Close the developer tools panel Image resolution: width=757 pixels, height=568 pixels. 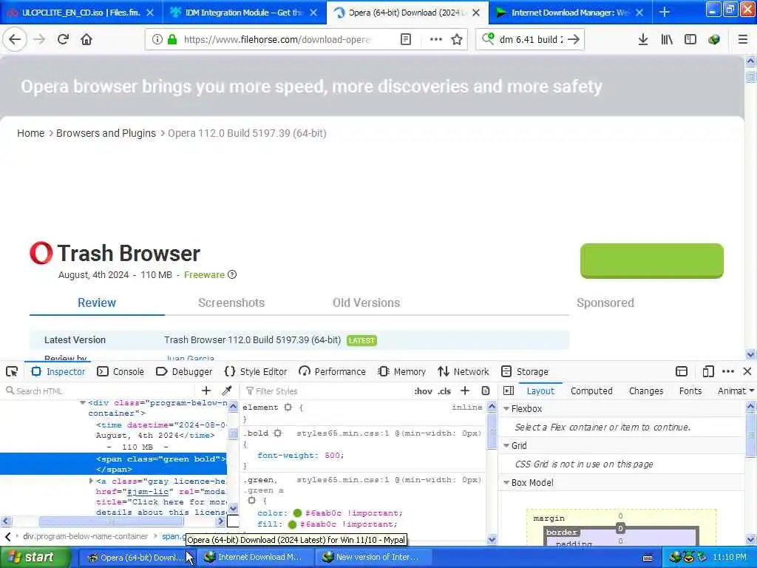click(747, 371)
